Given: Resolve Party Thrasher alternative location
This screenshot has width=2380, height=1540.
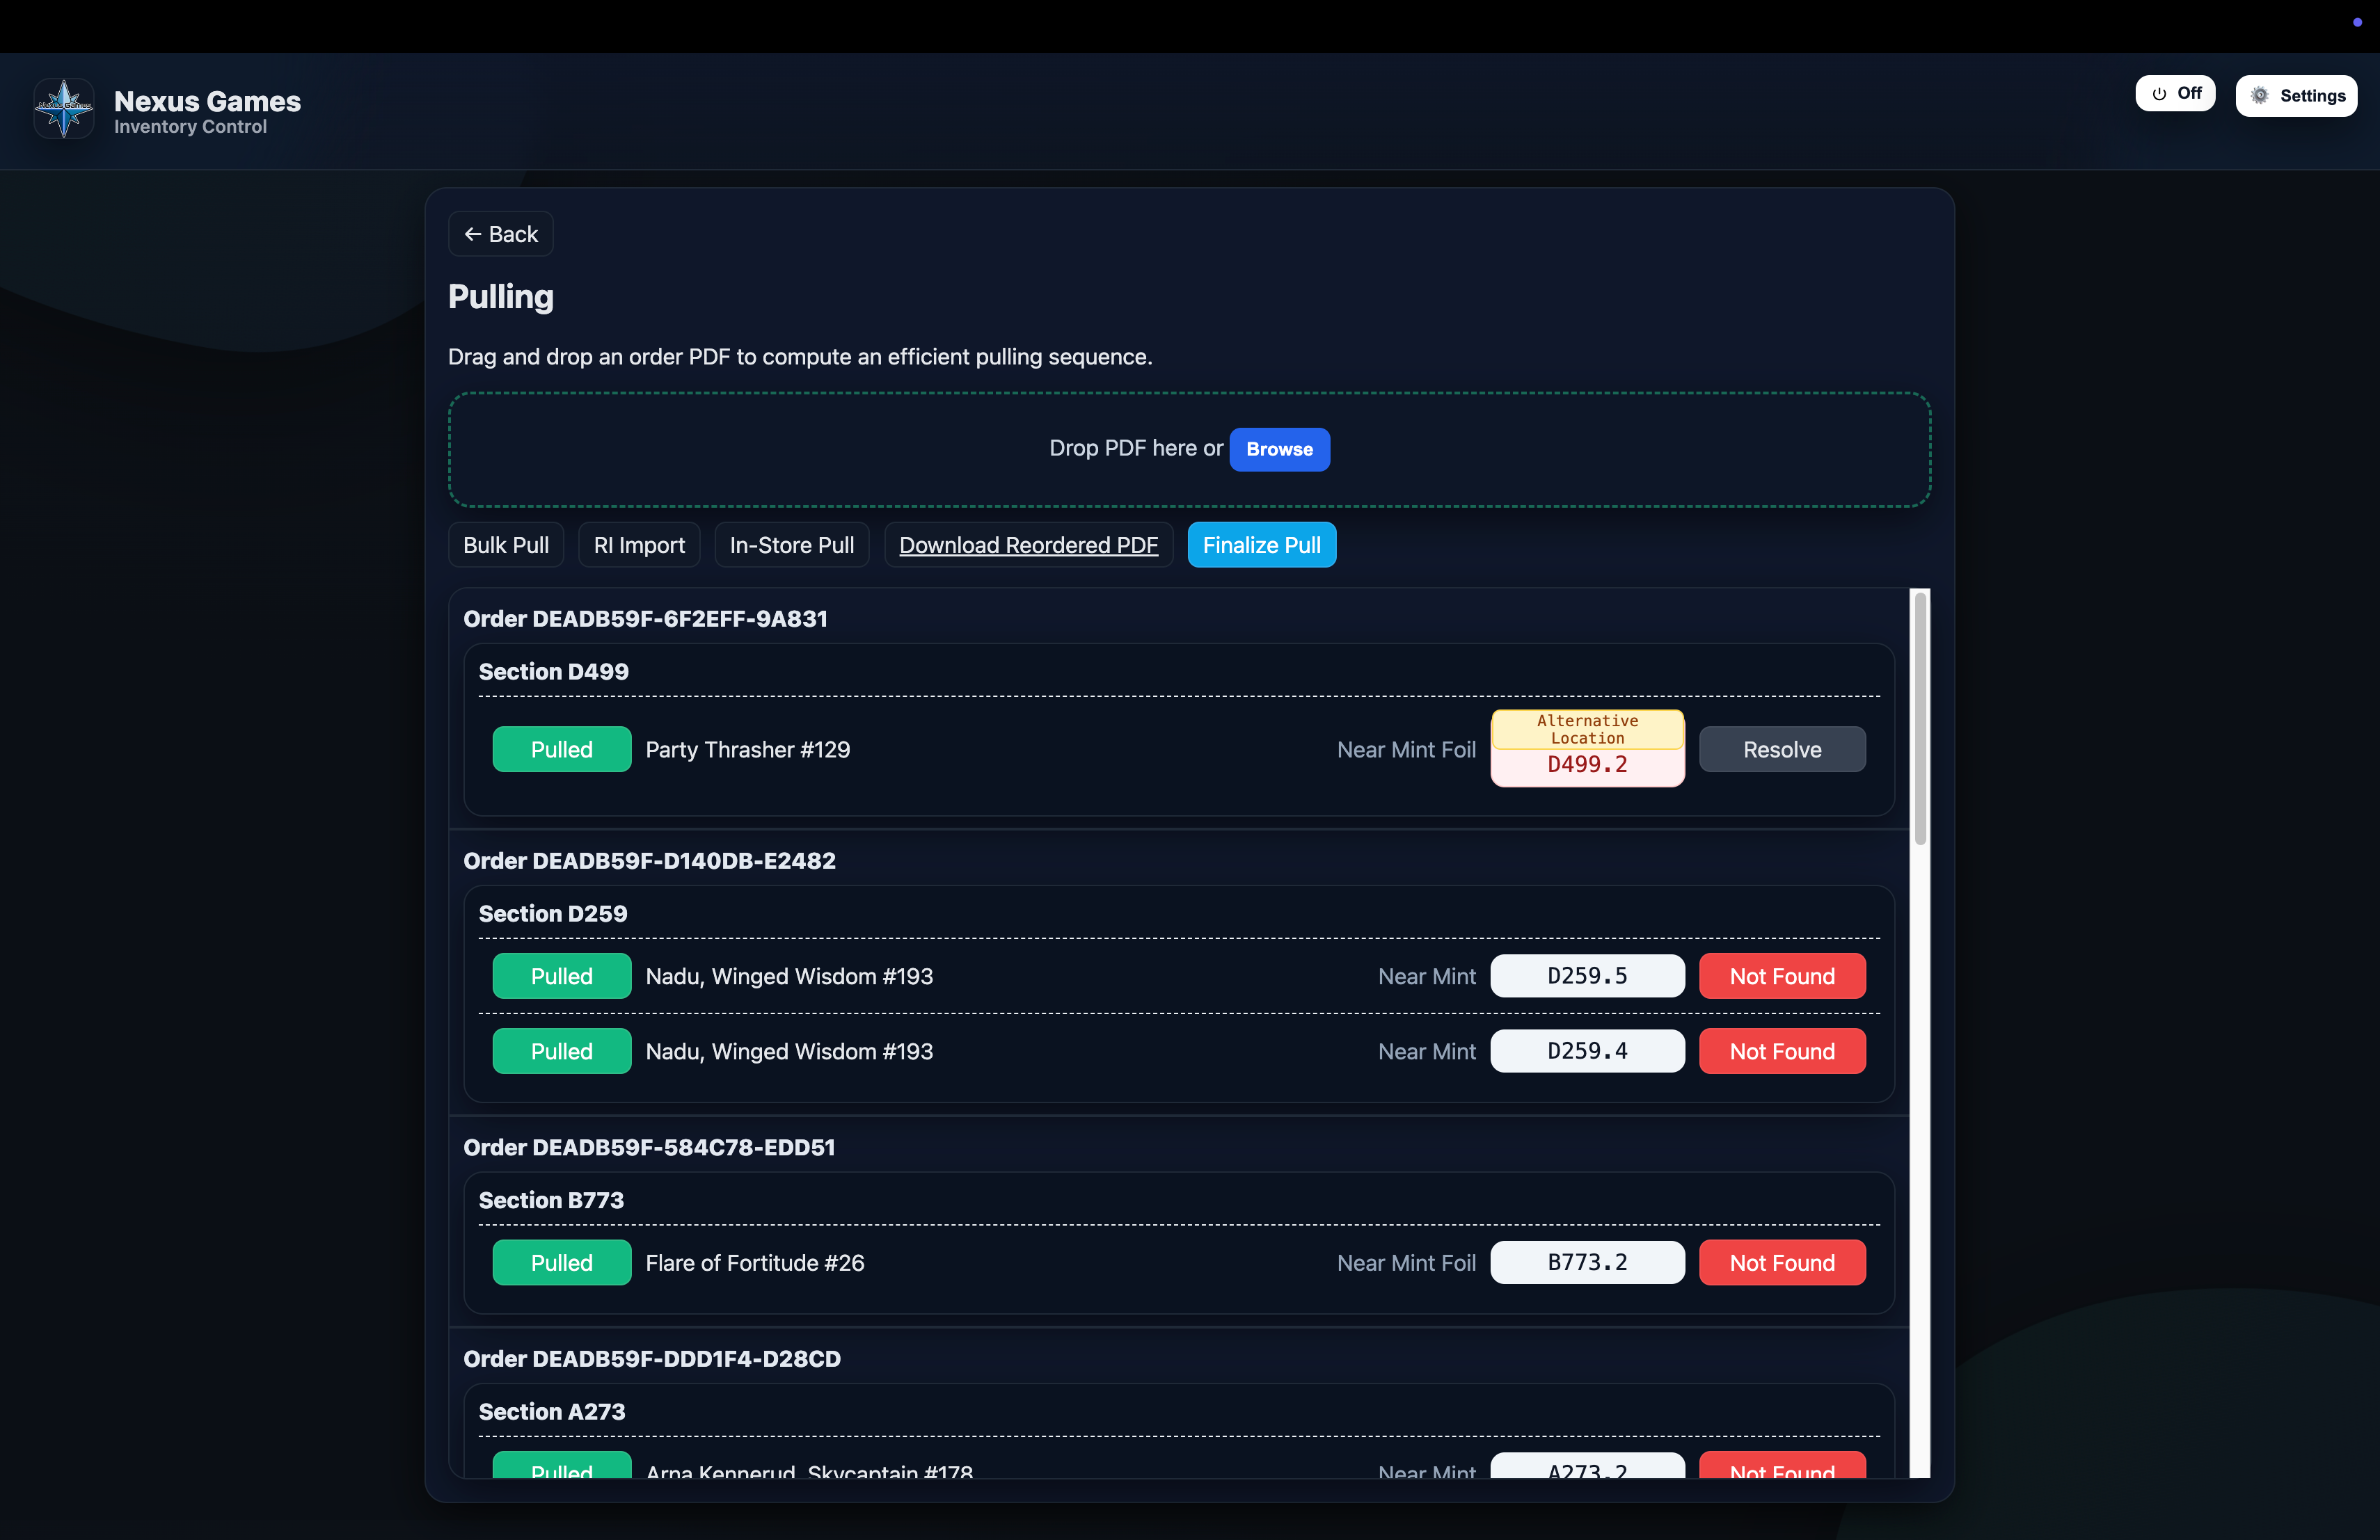Looking at the screenshot, I should [1781, 750].
